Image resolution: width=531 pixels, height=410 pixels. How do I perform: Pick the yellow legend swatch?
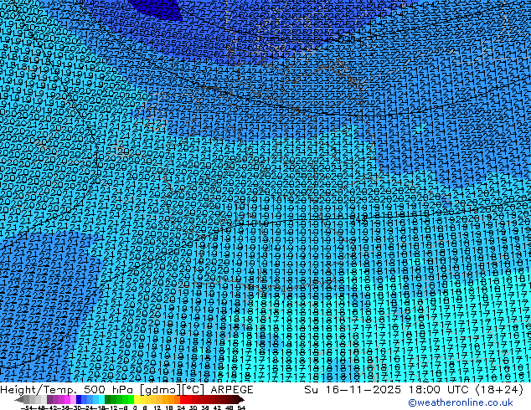137,399
